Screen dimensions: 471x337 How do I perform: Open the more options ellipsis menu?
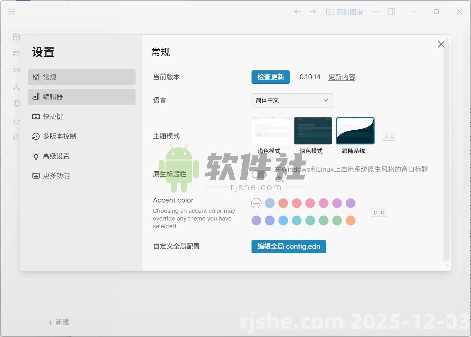pyautogui.click(x=376, y=12)
